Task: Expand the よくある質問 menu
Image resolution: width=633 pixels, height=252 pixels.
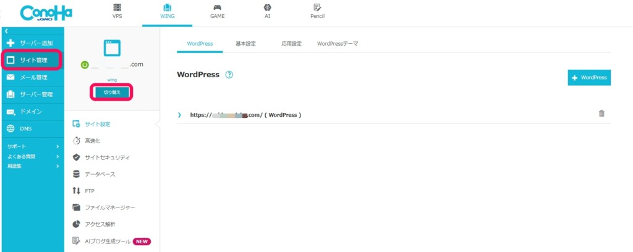Action: point(33,156)
